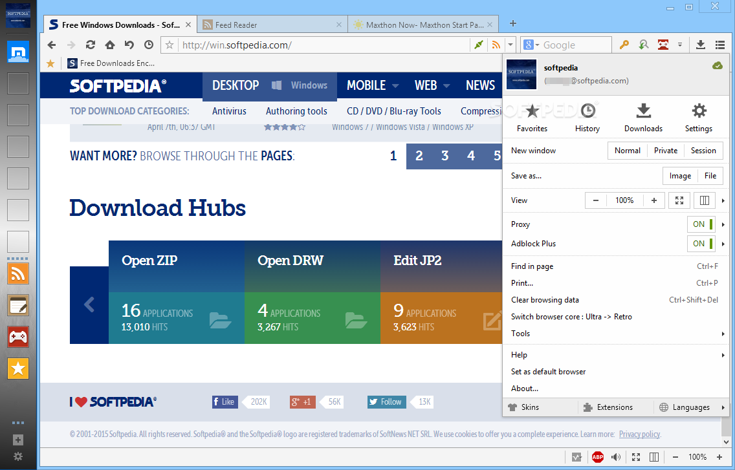Viewport: 735px width, 470px height.
Task: Click the red snap screenshot icon
Action: pos(663,45)
